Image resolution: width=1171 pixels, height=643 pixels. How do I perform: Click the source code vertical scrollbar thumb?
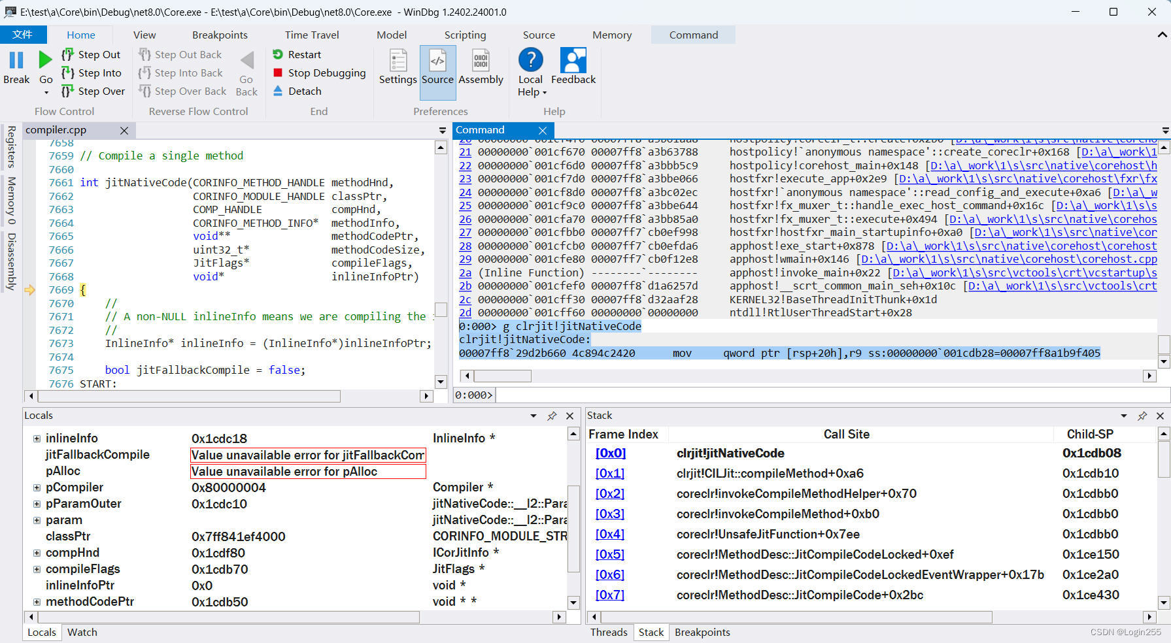(441, 309)
